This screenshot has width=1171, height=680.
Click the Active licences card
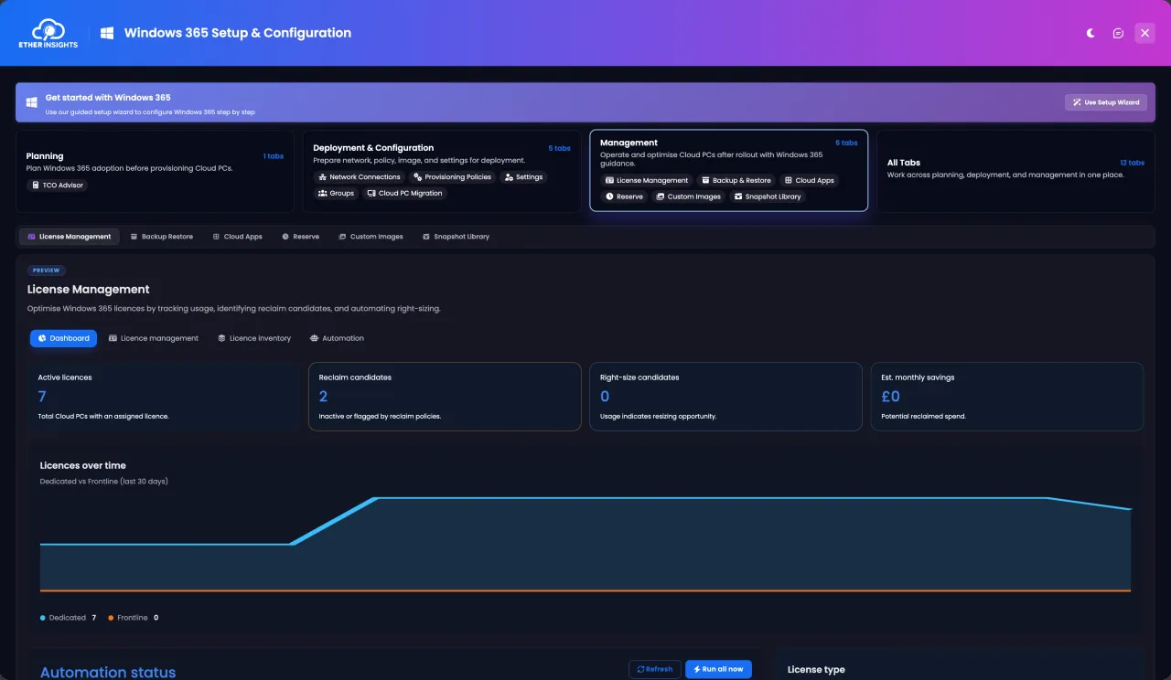163,397
